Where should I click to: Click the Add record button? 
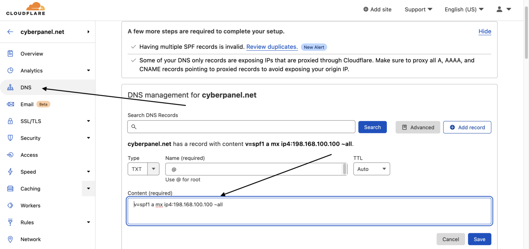coord(467,127)
